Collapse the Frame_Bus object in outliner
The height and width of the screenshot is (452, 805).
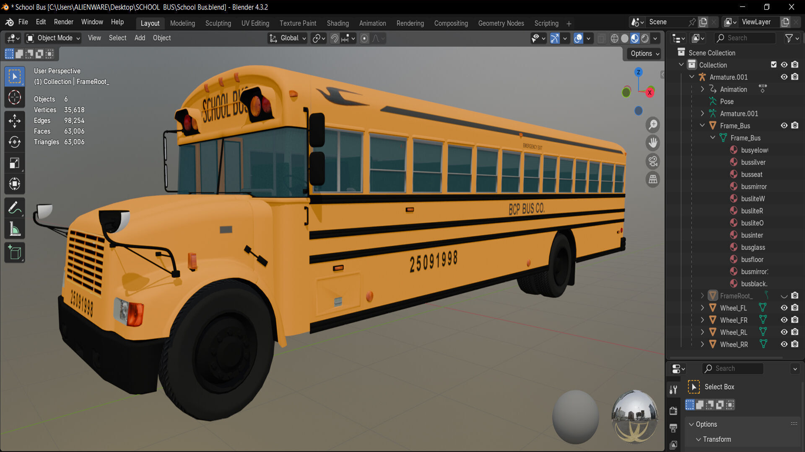click(702, 126)
